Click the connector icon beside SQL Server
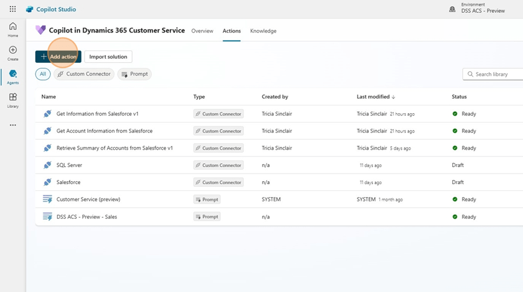This screenshot has width=523, height=292. [x=48, y=165]
